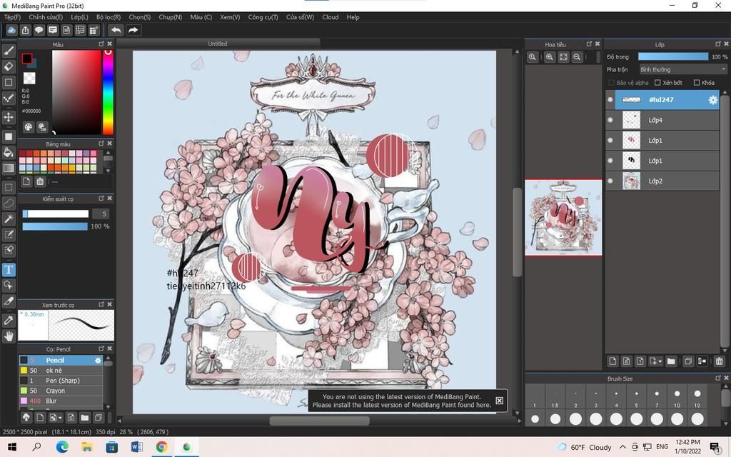Fit canvas to window in navigator
Screen dimensions: 731x457
click(x=563, y=57)
